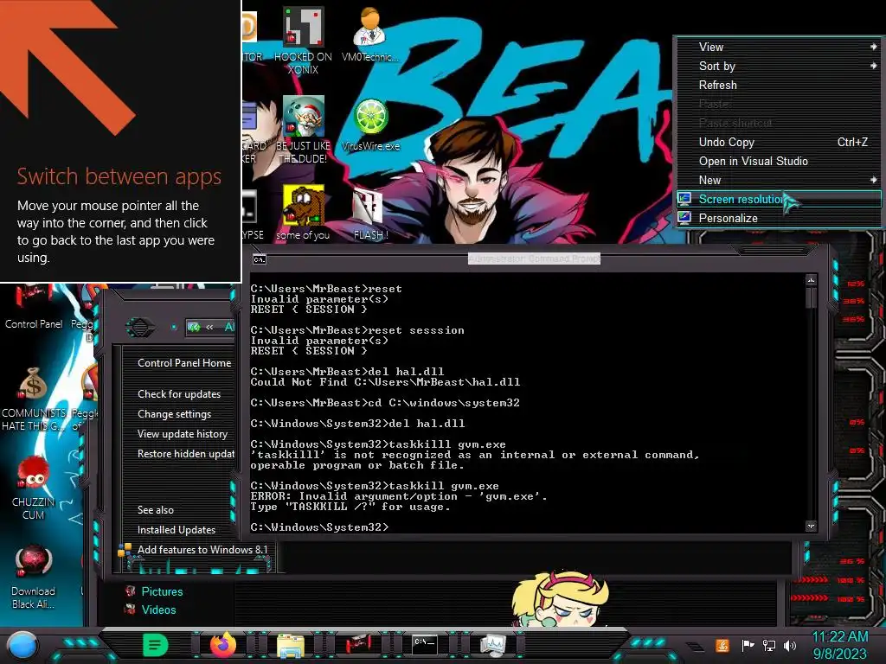Open the volume speaker tray icon

[x=790, y=645]
